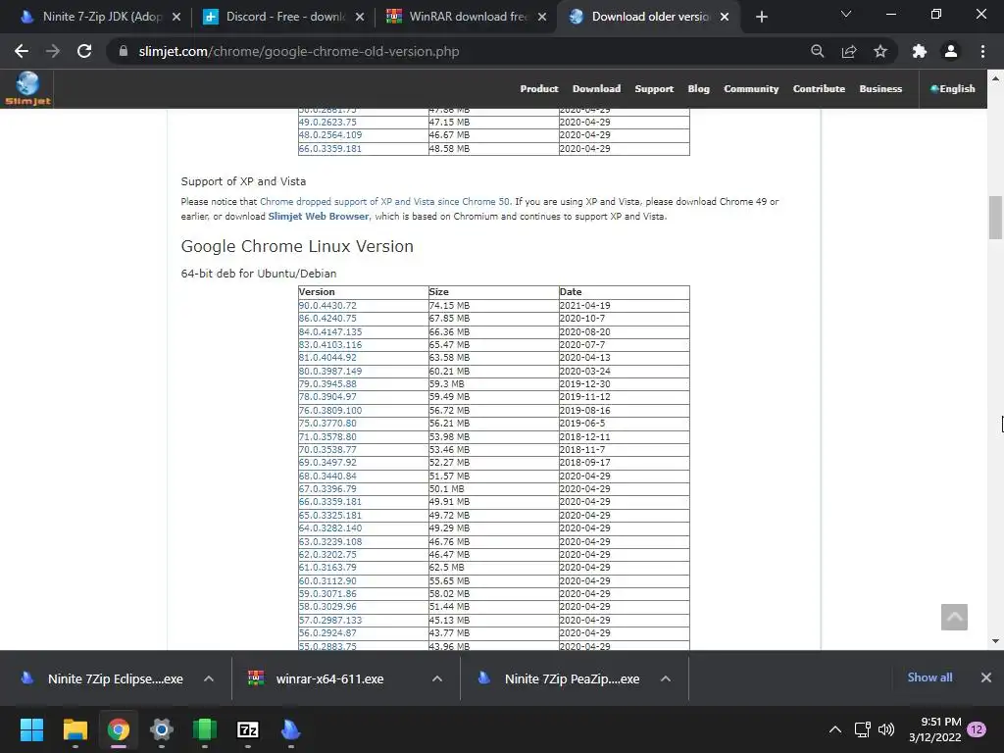Open the zoom magnifier in address bar
This screenshot has width=1004, height=753.
click(817, 51)
